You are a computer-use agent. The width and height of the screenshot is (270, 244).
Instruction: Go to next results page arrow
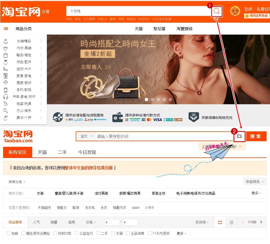click(x=261, y=222)
